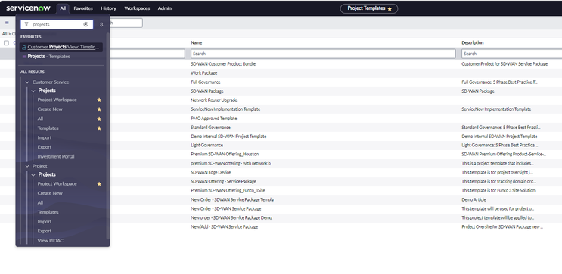
Task: Open Customer Projects View Timeline favorite
Action: point(61,47)
